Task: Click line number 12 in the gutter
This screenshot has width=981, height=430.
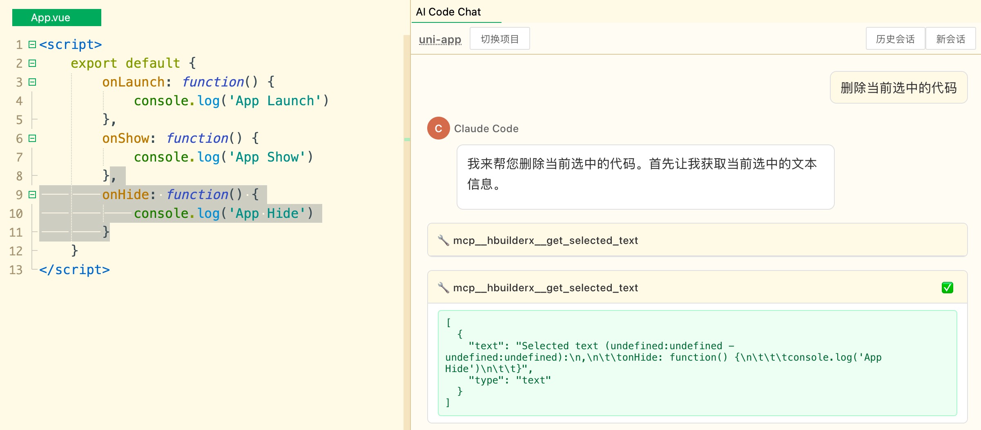Action: pos(16,251)
